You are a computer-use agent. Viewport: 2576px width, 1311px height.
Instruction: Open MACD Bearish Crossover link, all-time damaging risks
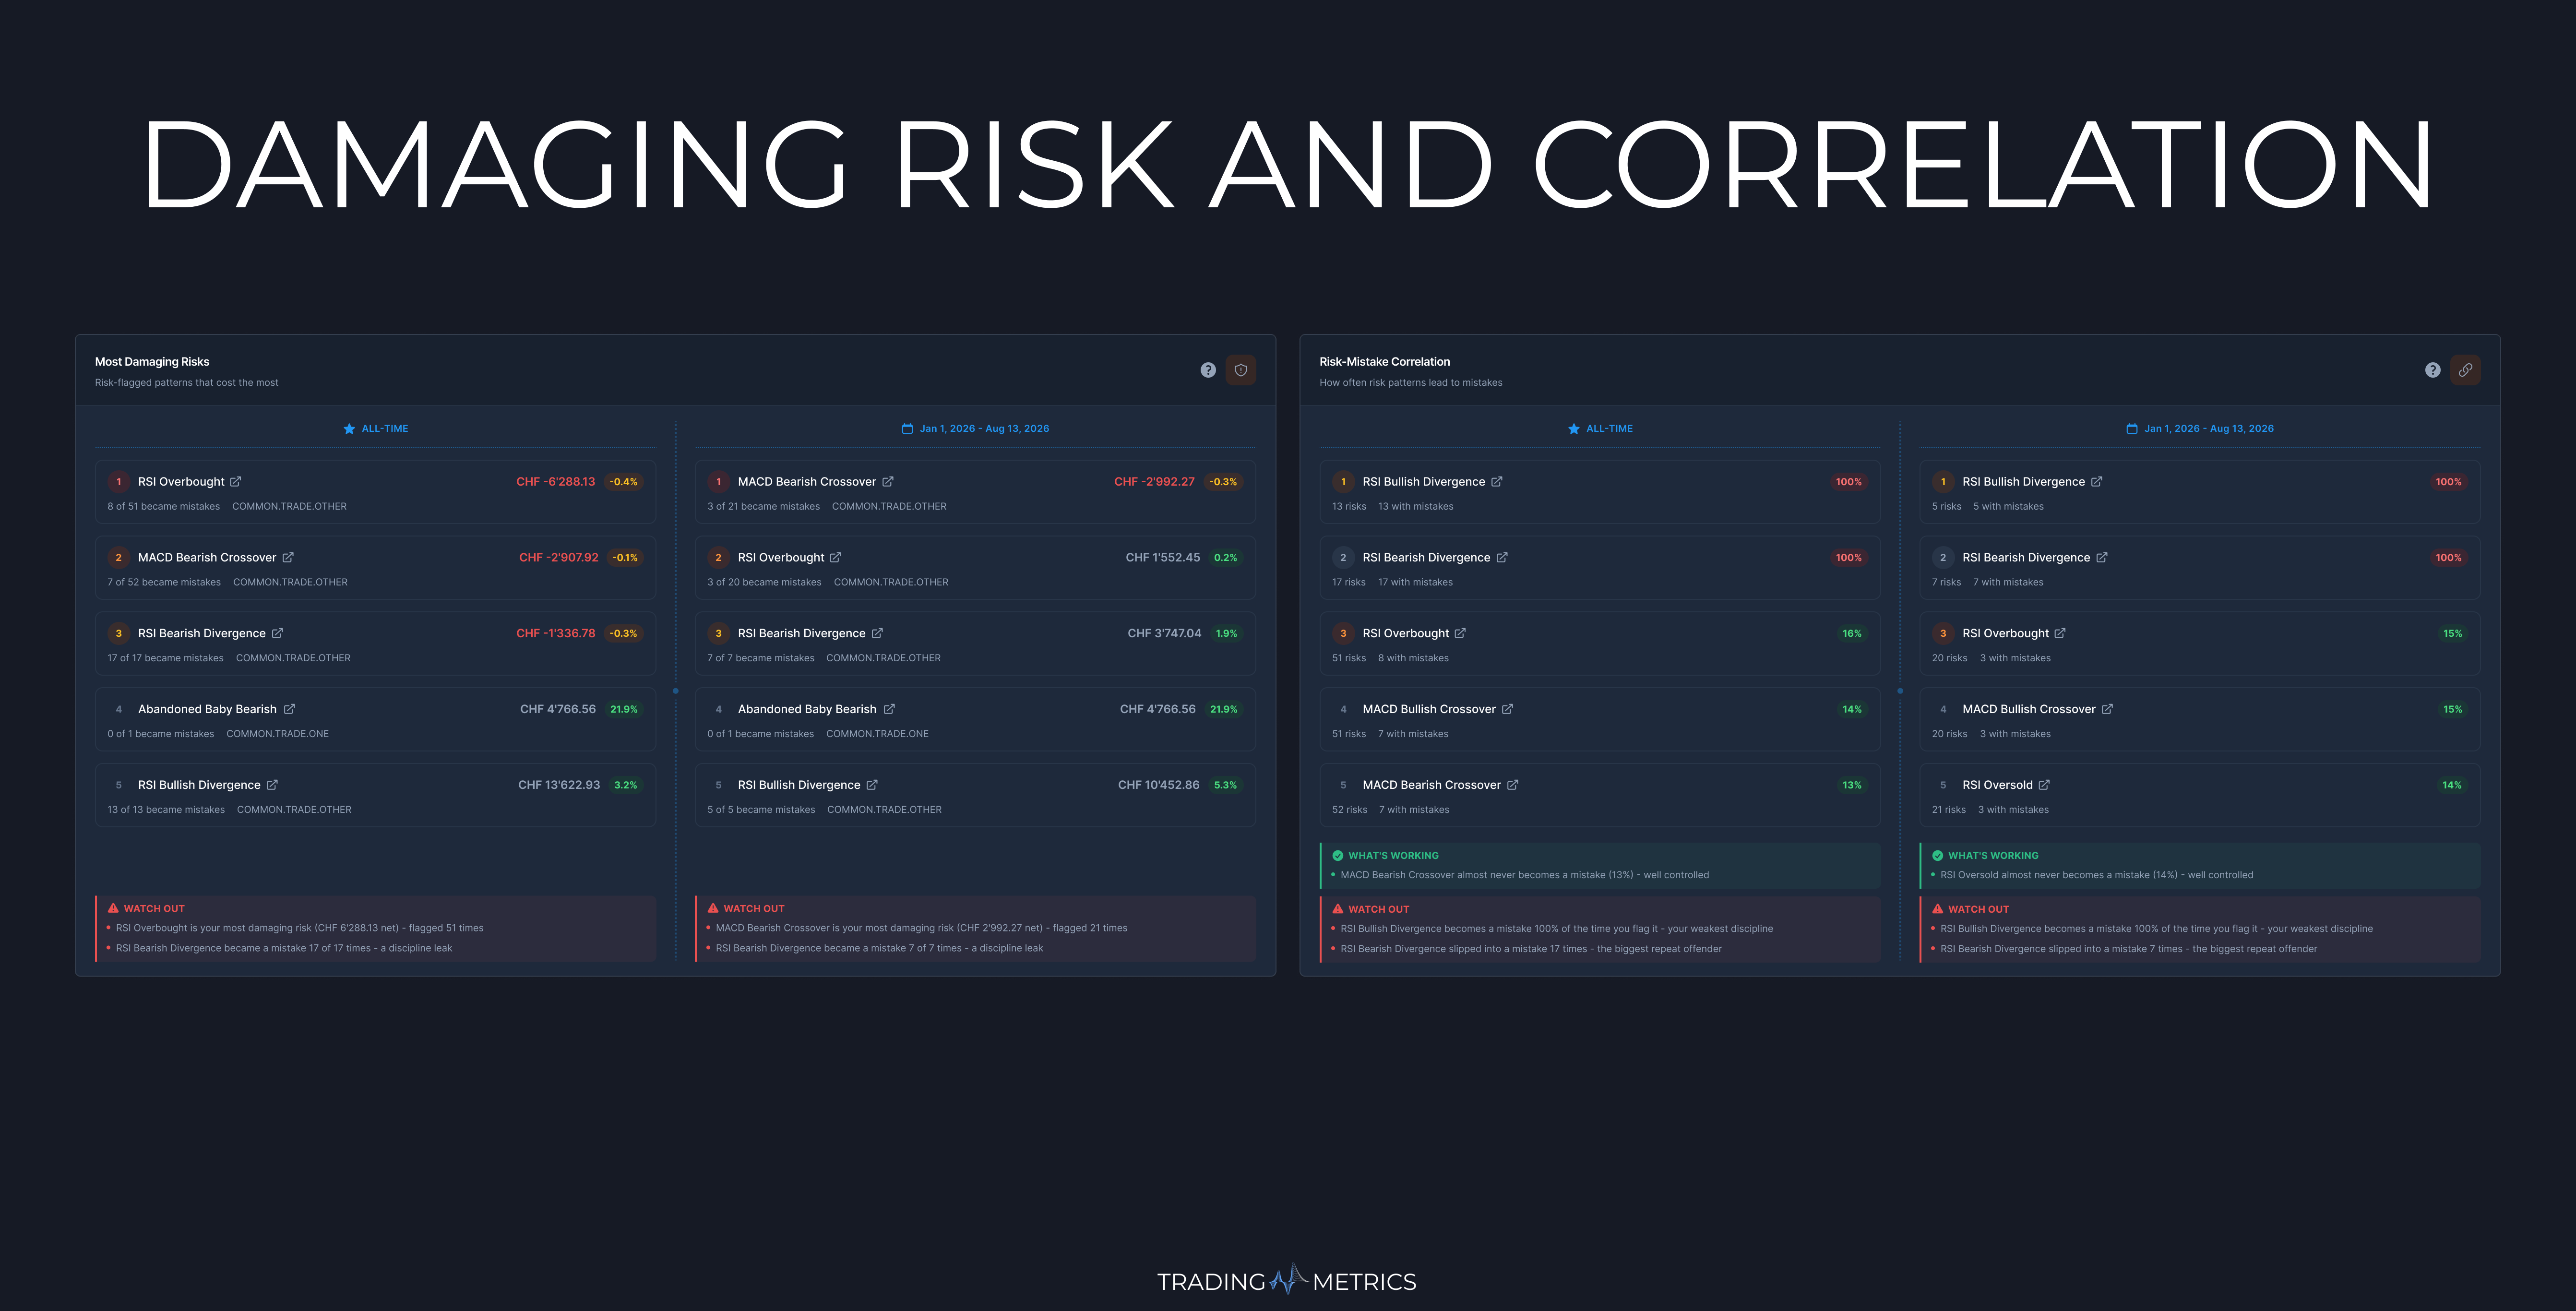click(288, 558)
